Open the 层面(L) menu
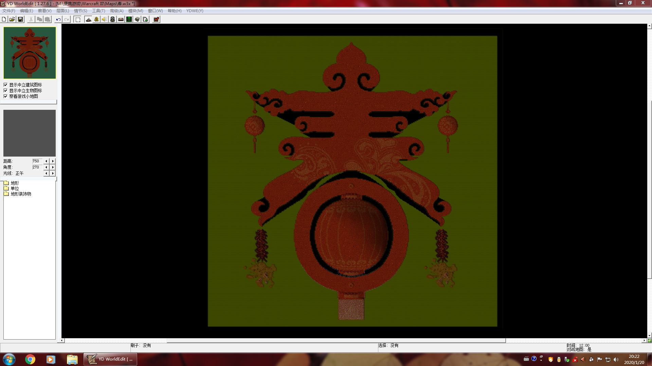The image size is (652, 366). pyautogui.click(x=62, y=11)
